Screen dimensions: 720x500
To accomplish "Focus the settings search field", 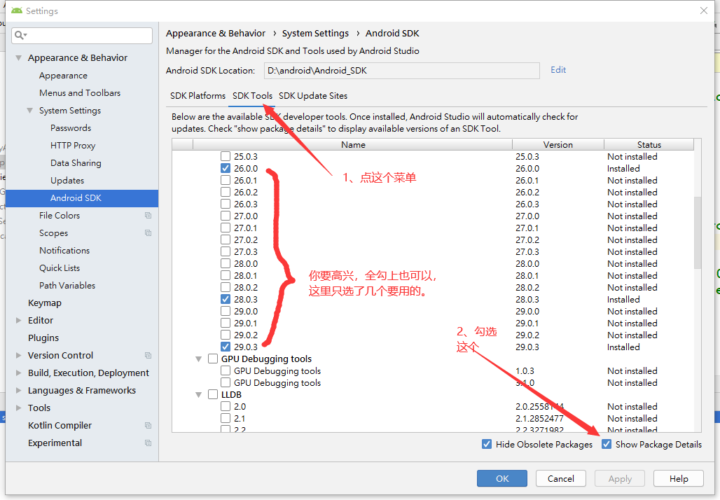I will (82, 35).
